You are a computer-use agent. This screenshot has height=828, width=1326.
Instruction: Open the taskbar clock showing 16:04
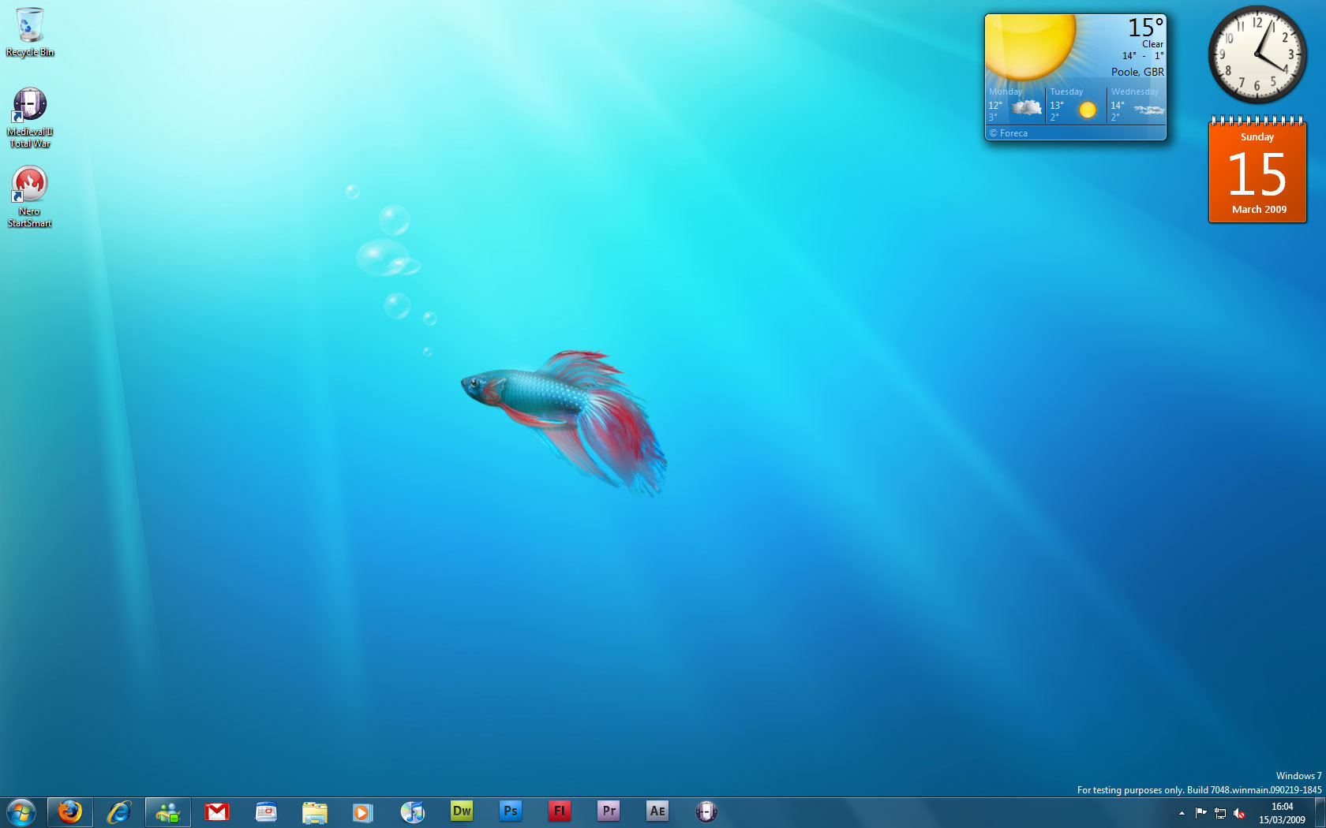tap(1282, 813)
